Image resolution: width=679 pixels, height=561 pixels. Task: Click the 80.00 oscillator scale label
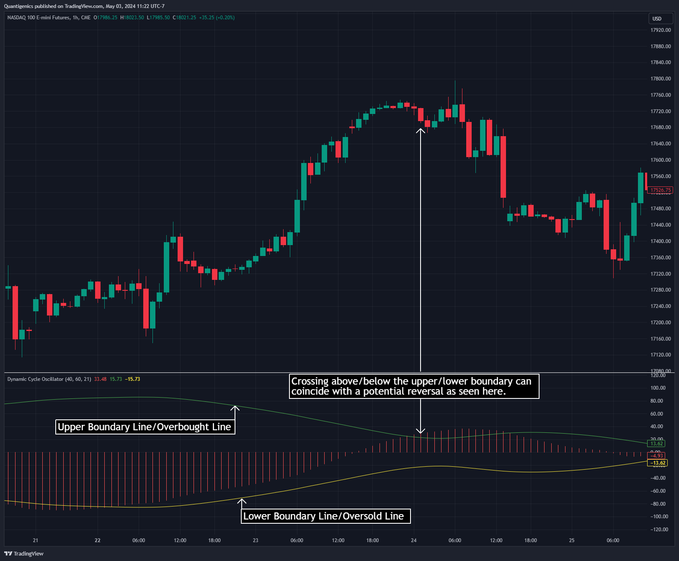(x=656, y=401)
